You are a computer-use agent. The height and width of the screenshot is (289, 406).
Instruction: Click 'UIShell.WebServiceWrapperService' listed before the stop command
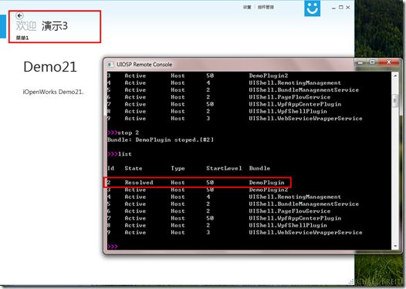pos(306,119)
